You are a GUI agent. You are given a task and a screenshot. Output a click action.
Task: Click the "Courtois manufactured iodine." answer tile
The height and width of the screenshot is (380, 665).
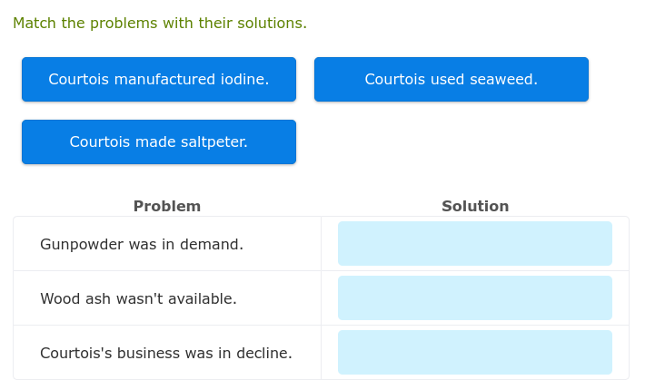point(159,80)
